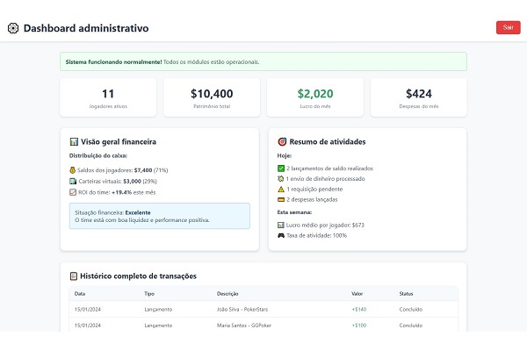Click the $3,000 carteiras virtuais amount

click(x=132, y=182)
